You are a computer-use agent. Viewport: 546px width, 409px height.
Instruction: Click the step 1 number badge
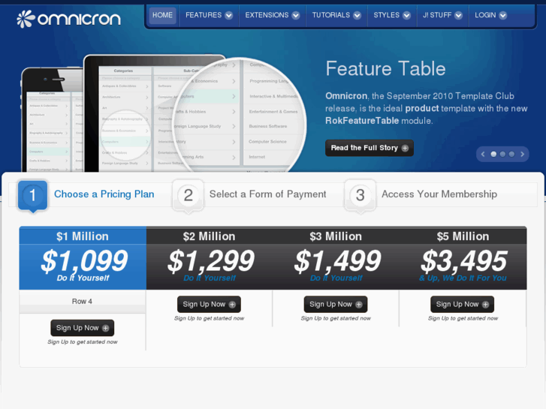(32, 196)
